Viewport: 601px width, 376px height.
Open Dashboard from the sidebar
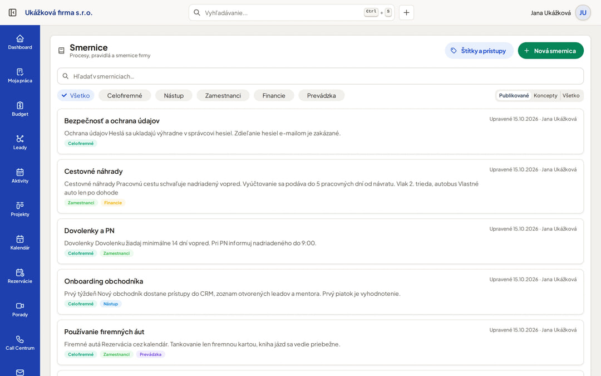point(20,42)
